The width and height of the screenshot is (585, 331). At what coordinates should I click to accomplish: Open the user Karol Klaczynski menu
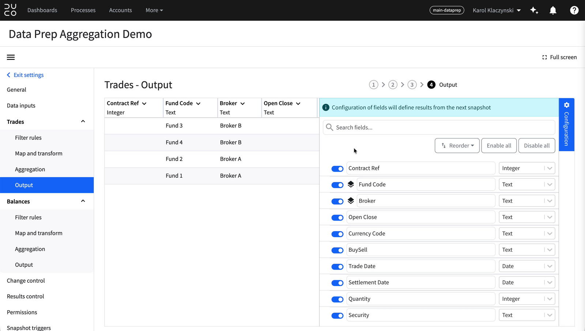497,10
